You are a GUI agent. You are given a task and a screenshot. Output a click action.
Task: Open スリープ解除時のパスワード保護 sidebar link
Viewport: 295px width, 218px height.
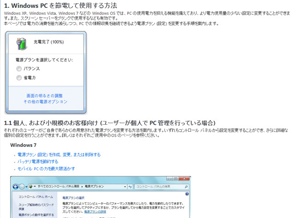[x=36, y=207]
